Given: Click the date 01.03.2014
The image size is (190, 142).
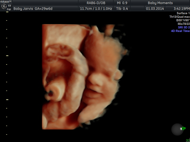Looking at the screenshot, I should click(x=155, y=9).
